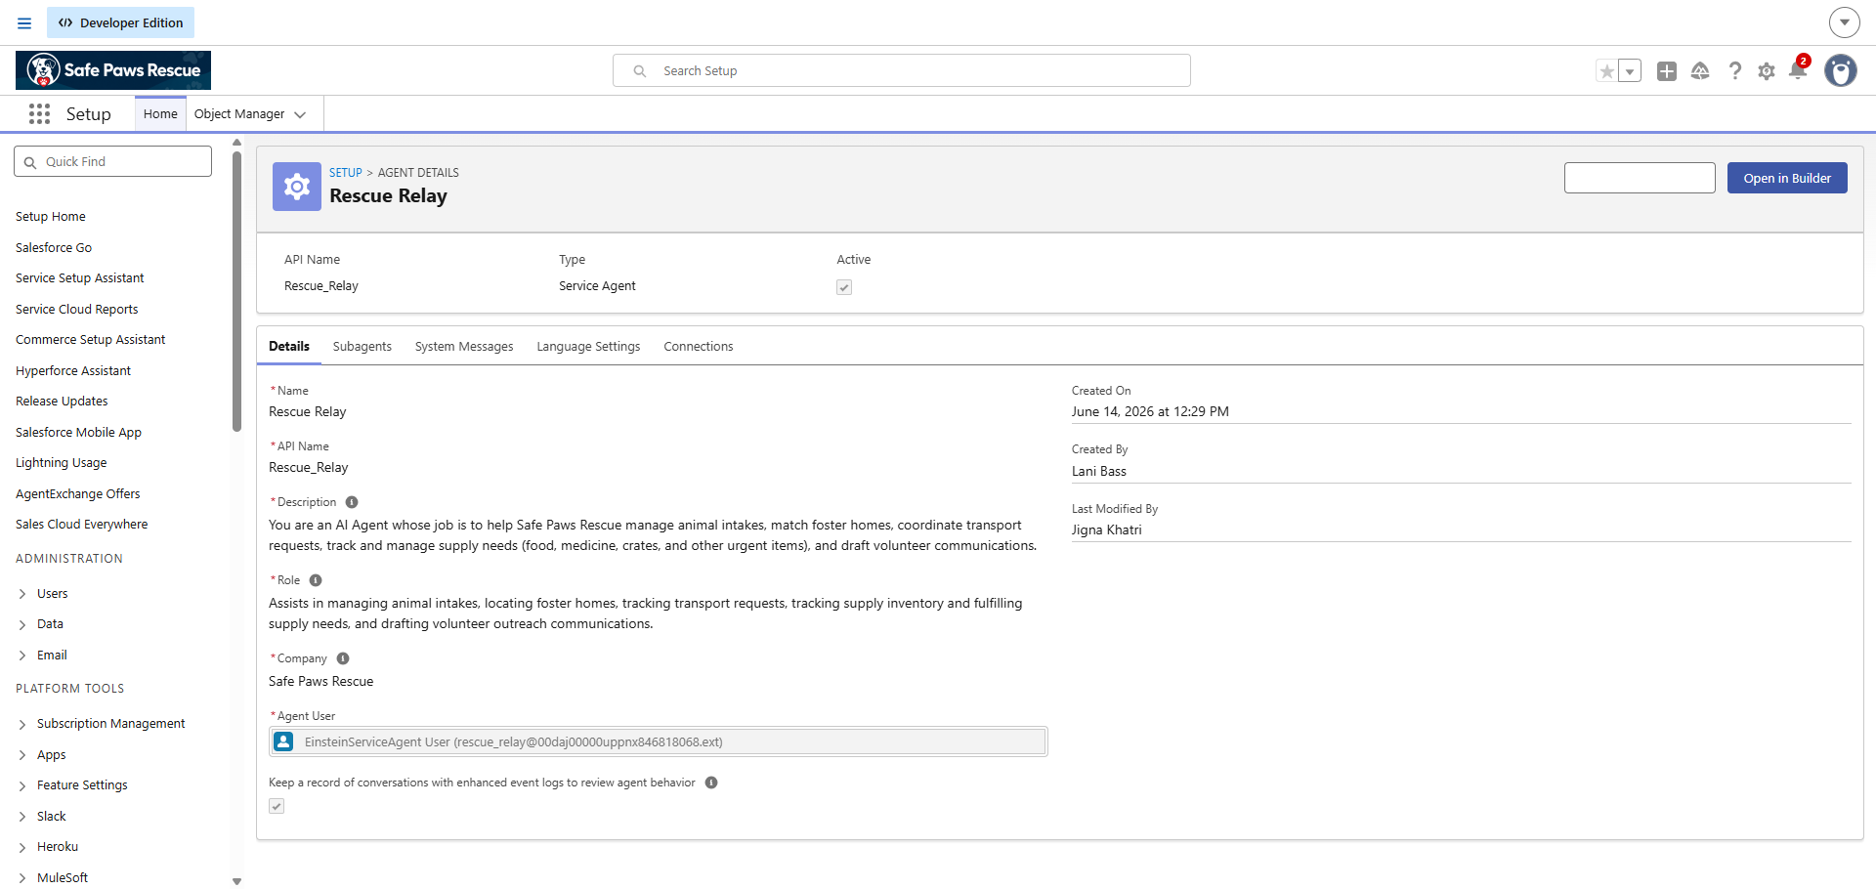Click Open in Builder button

[x=1787, y=178]
